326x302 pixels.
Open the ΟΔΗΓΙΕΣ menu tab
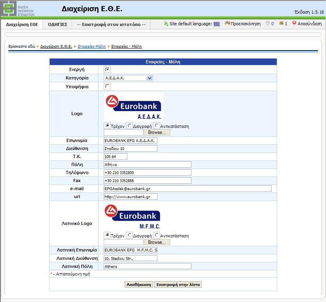pos(58,24)
